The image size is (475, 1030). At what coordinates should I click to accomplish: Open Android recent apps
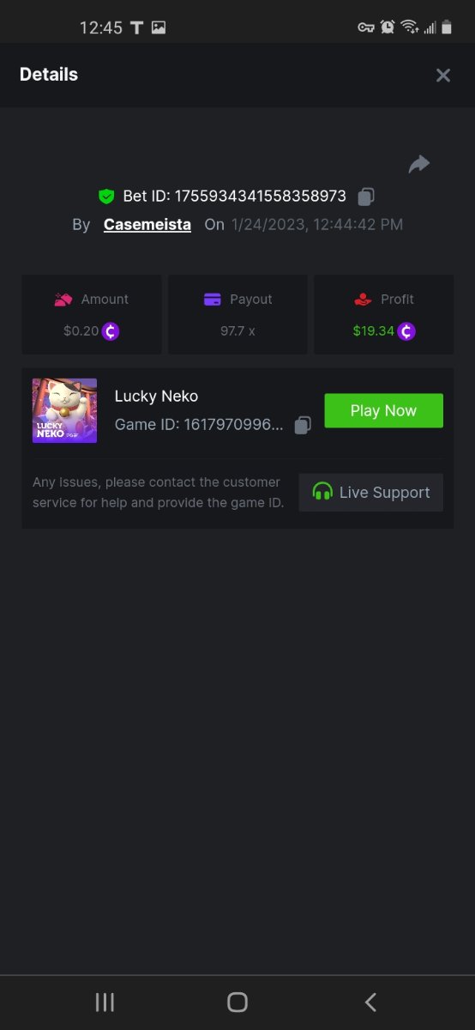(x=105, y=1002)
